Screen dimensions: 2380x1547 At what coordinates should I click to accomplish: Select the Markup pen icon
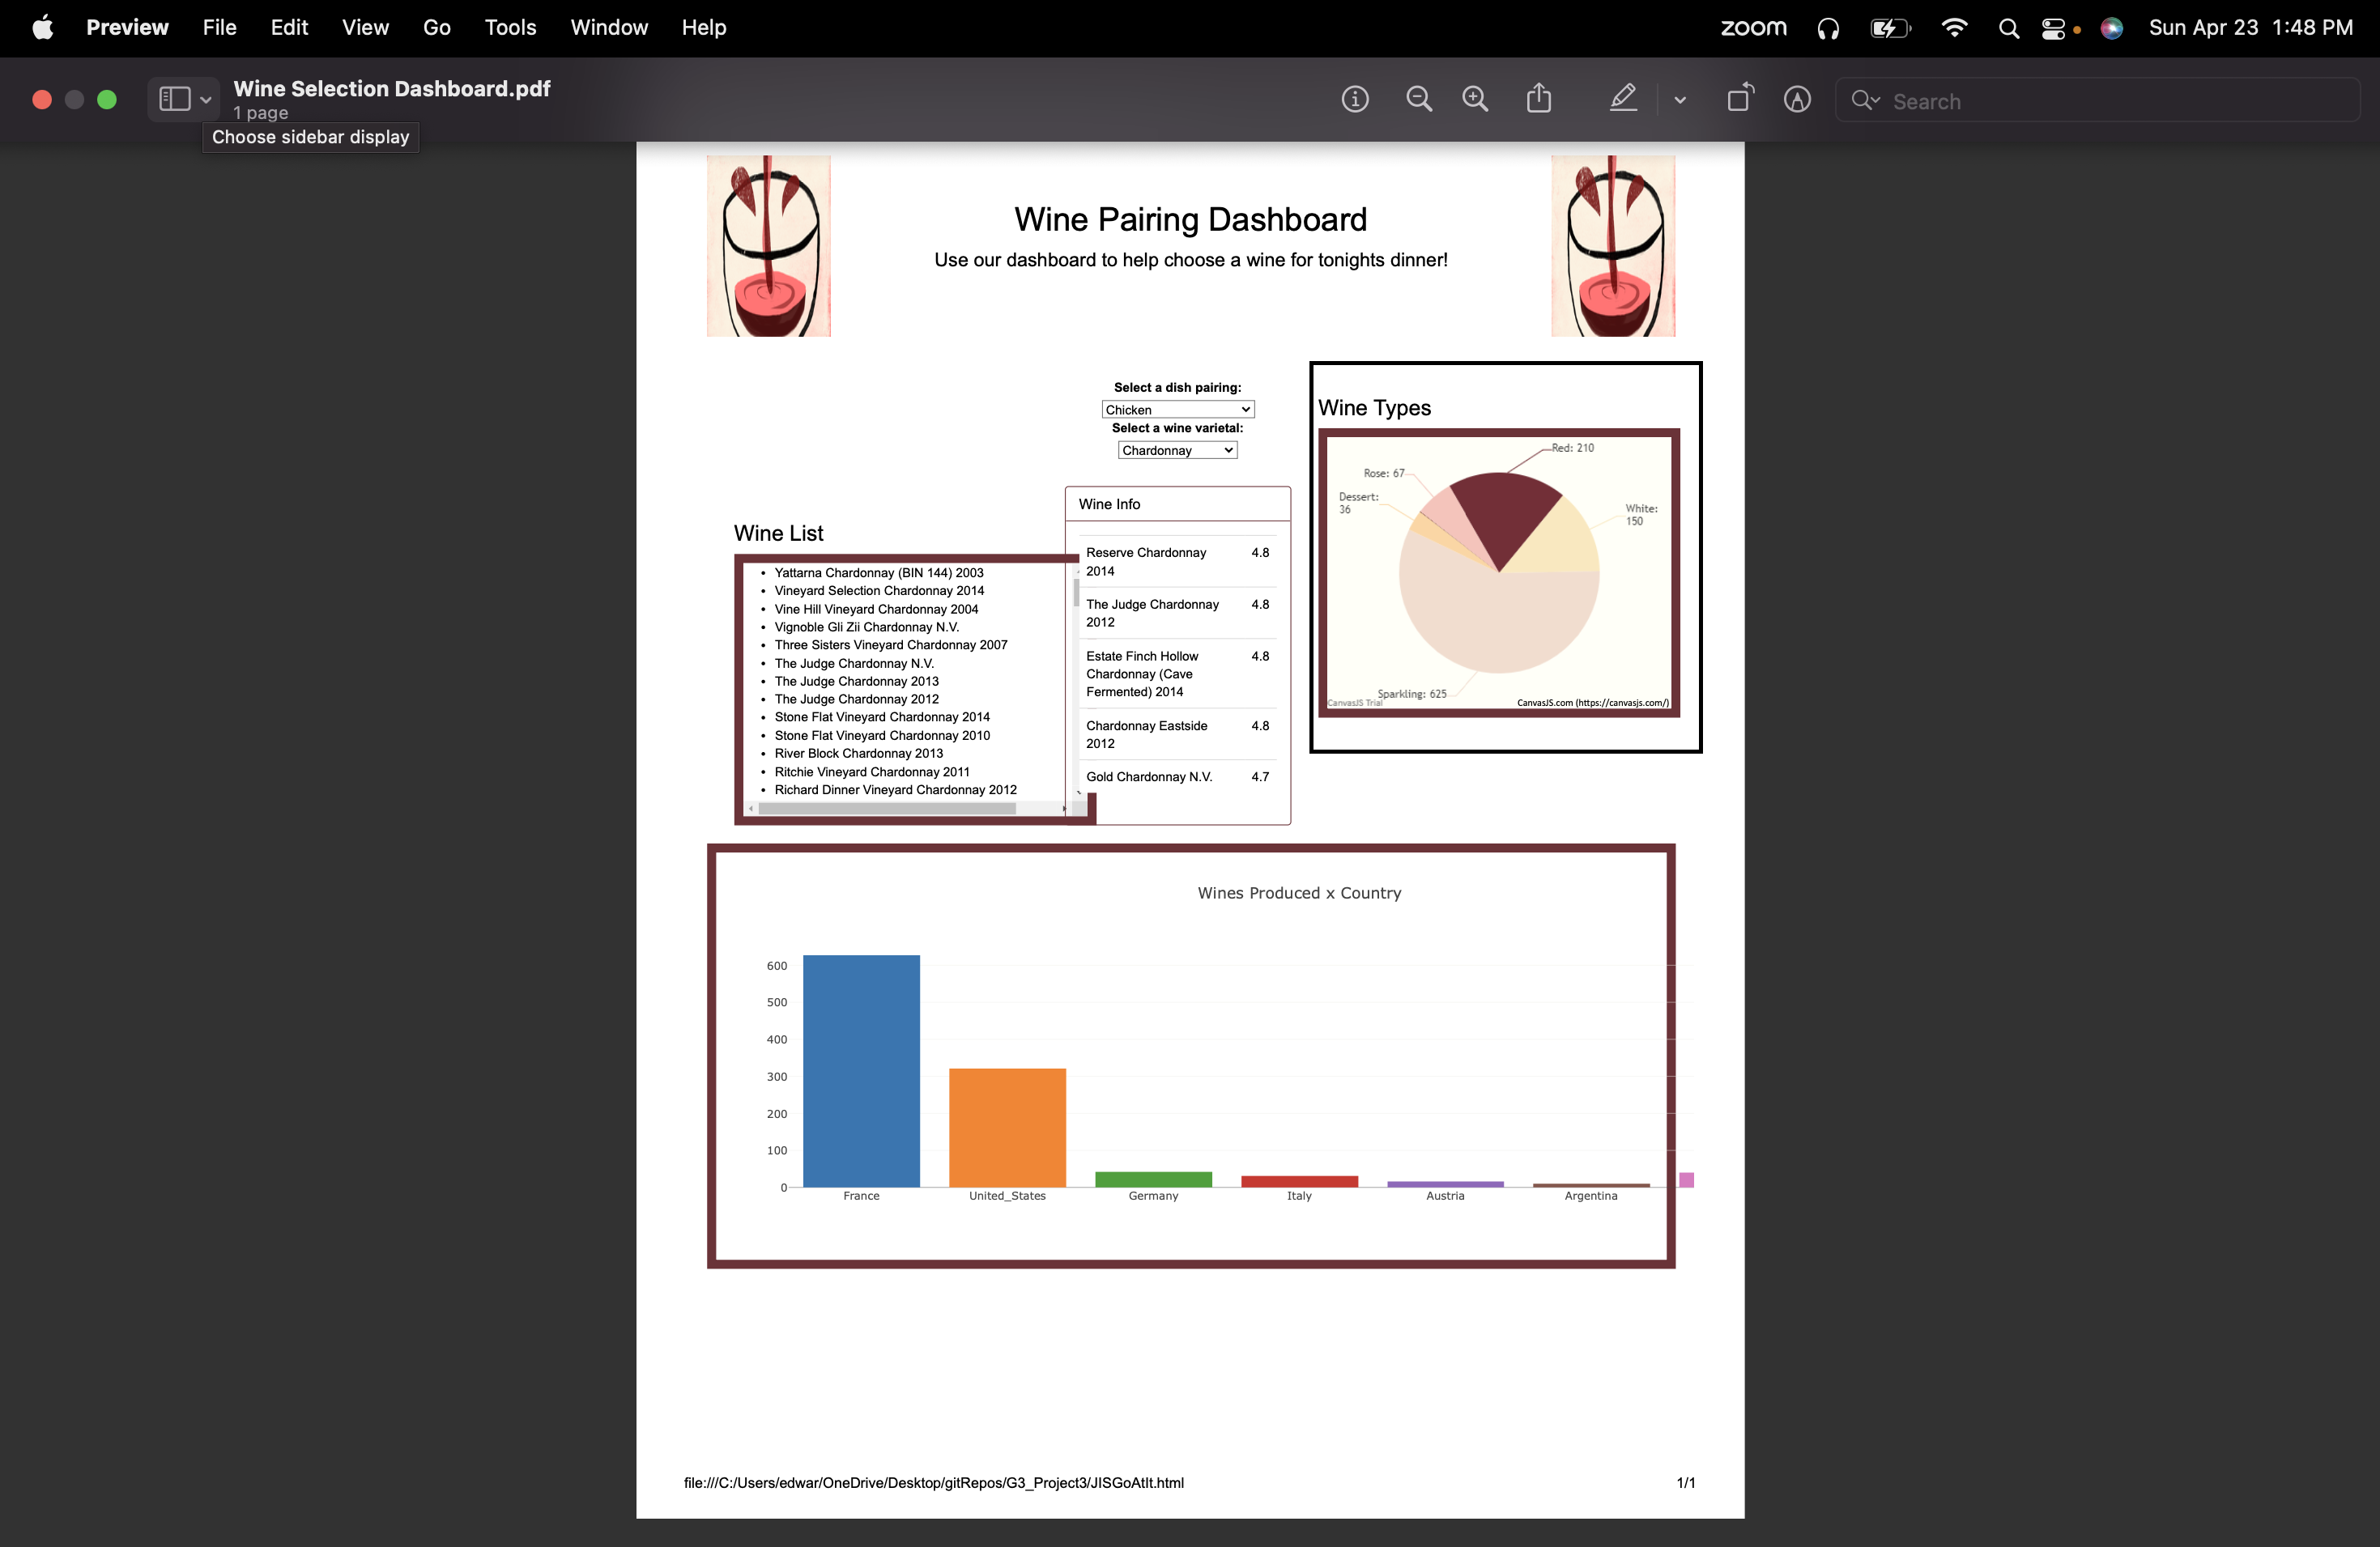click(x=1623, y=98)
